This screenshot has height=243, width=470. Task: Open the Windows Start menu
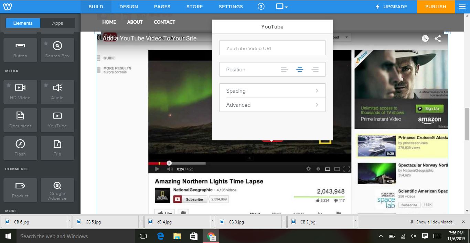pyautogui.click(x=8, y=236)
